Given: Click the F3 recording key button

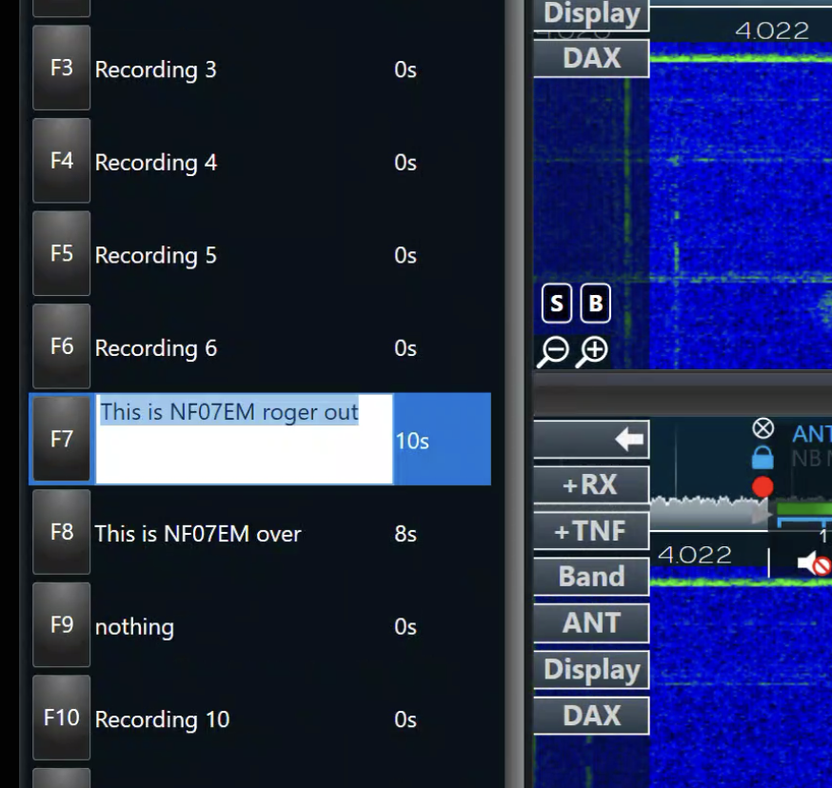Looking at the screenshot, I should pyautogui.click(x=62, y=68).
